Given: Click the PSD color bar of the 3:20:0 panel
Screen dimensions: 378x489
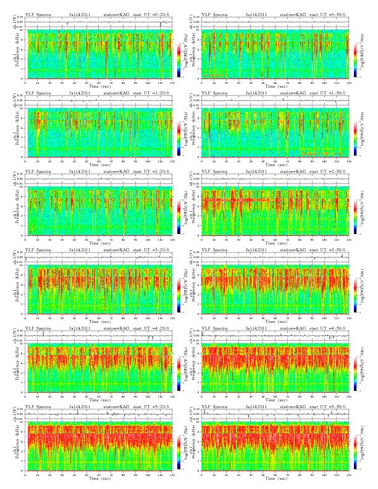Looking at the screenshot, I should point(178,295).
